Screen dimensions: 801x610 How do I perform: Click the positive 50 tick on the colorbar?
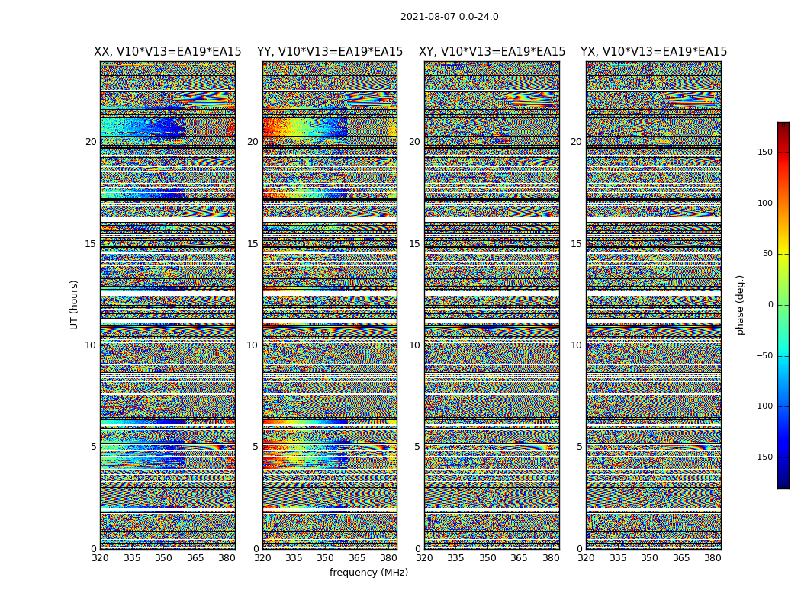[x=767, y=254]
